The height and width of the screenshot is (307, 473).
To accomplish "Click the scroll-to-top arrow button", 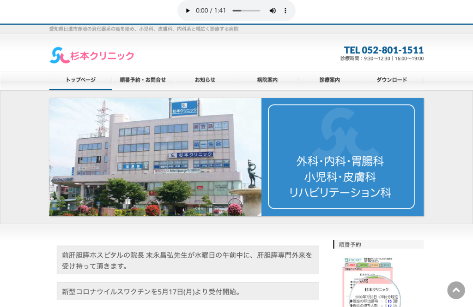I will (x=456, y=290).
